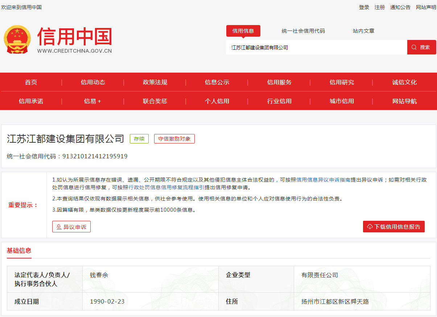The height and width of the screenshot is (317, 437).
Task: Click the Credit China national emblem logo
Action: point(17,40)
